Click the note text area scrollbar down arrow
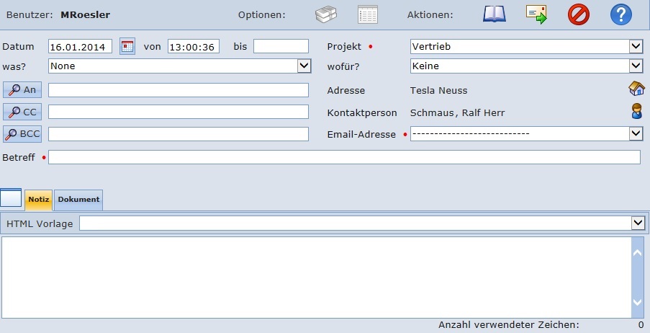The width and height of the screenshot is (650, 333). pyautogui.click(x=637, y=302)
